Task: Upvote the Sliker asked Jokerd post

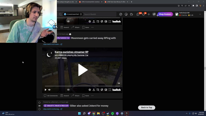Action: tap(39, 102)
